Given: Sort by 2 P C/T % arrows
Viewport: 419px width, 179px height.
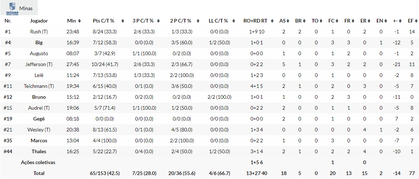Looking at the screenshot, I should coord(199,21).
